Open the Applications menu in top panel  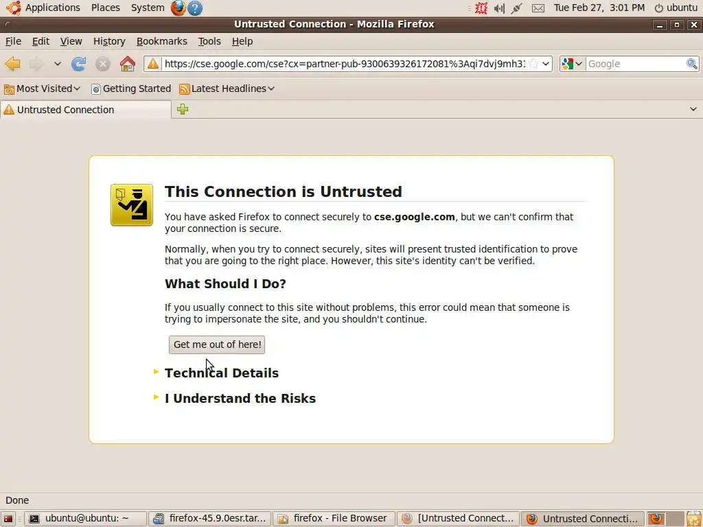52,8
